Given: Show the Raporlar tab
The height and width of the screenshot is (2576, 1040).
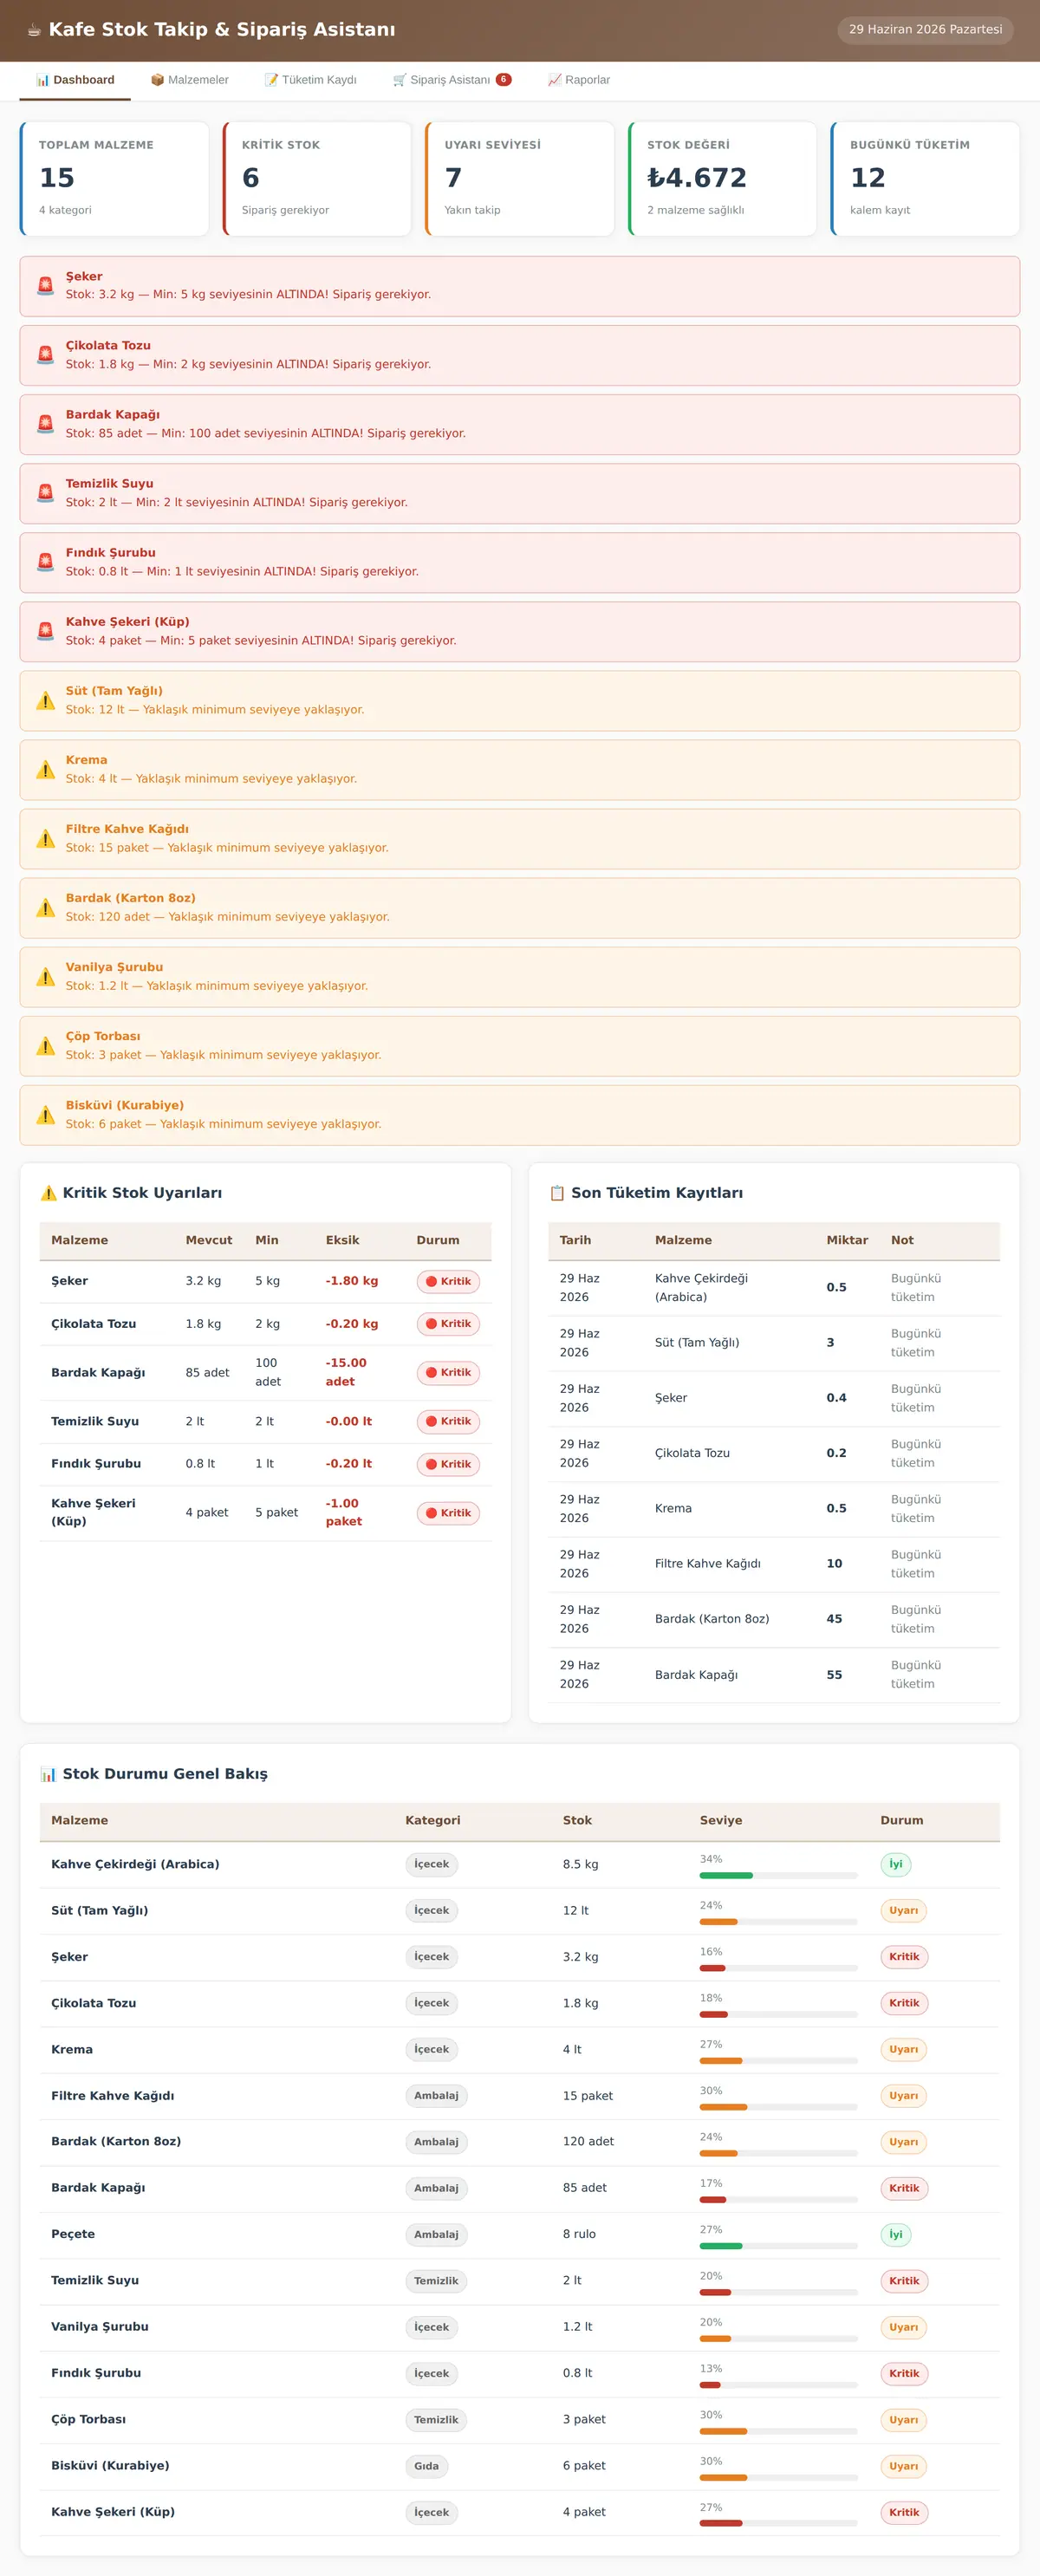Looking at the screenshot, I should click(x=579, y=80).
